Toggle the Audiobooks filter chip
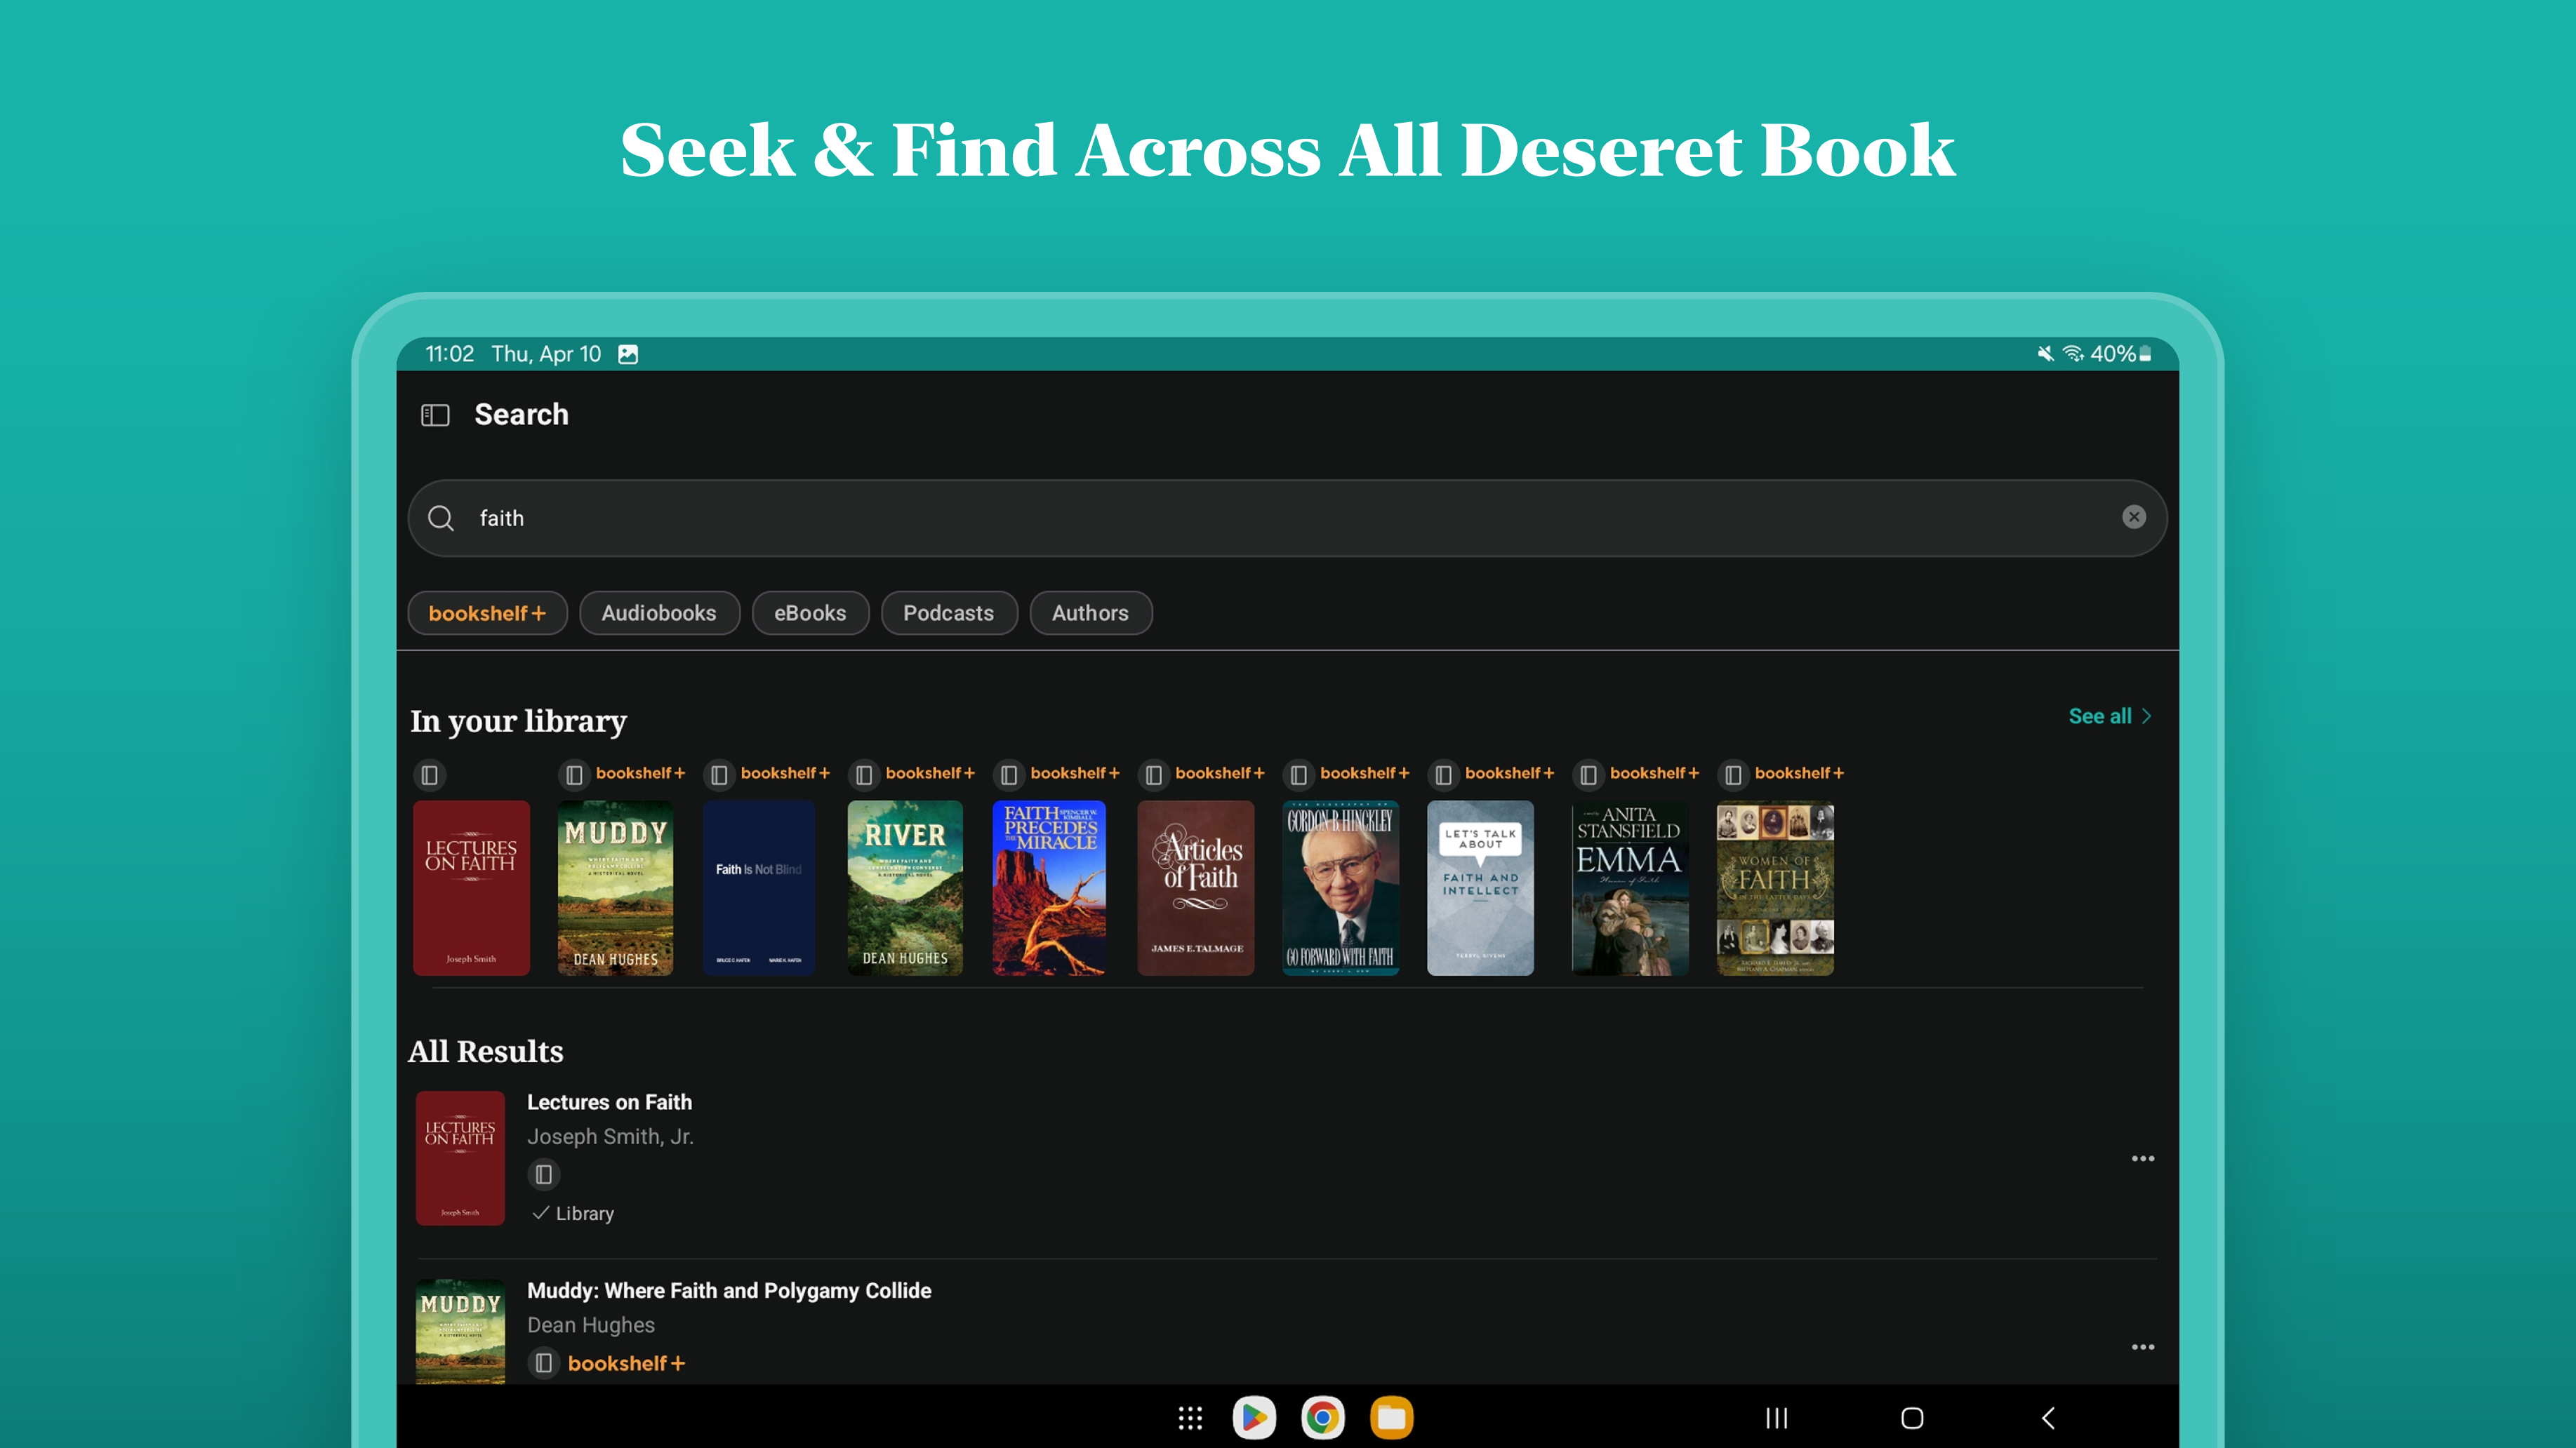 coord(659,612)
